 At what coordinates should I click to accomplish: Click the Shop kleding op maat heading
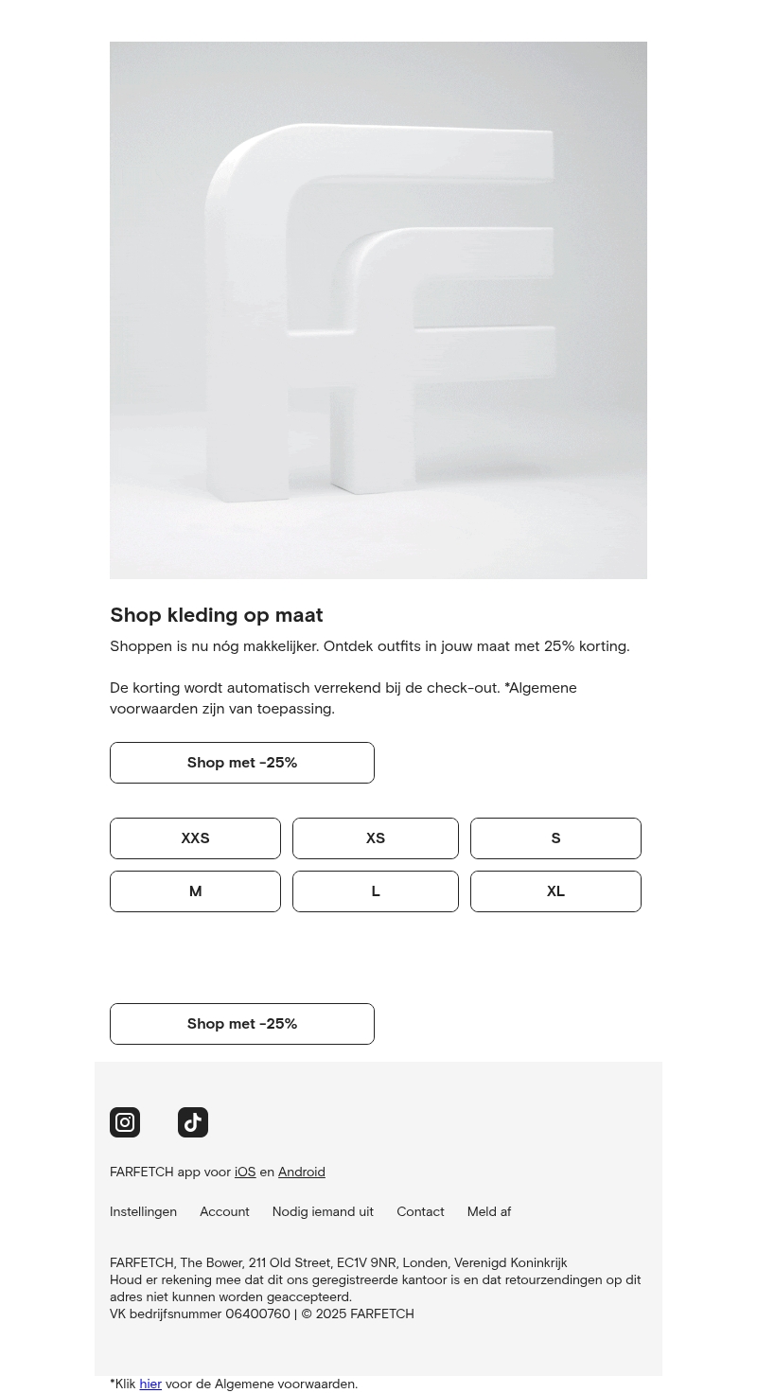(217, 615)
